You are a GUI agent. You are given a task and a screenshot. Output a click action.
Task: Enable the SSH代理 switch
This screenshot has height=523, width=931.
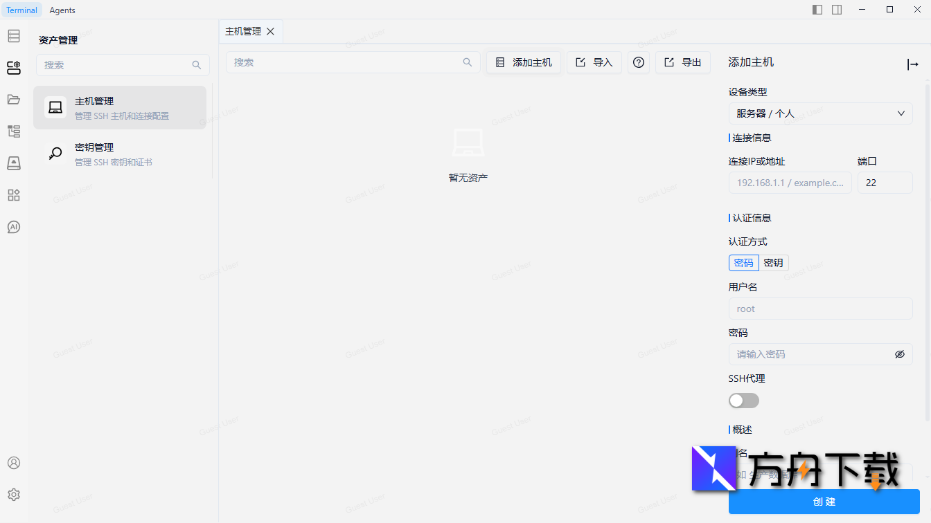(744, 401)
